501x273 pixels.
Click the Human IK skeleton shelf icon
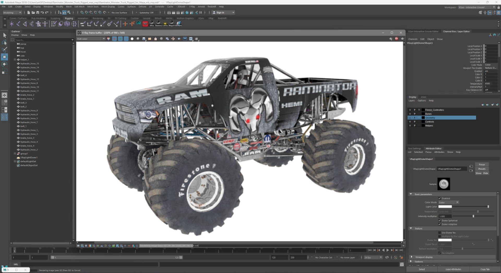(45, 24)
